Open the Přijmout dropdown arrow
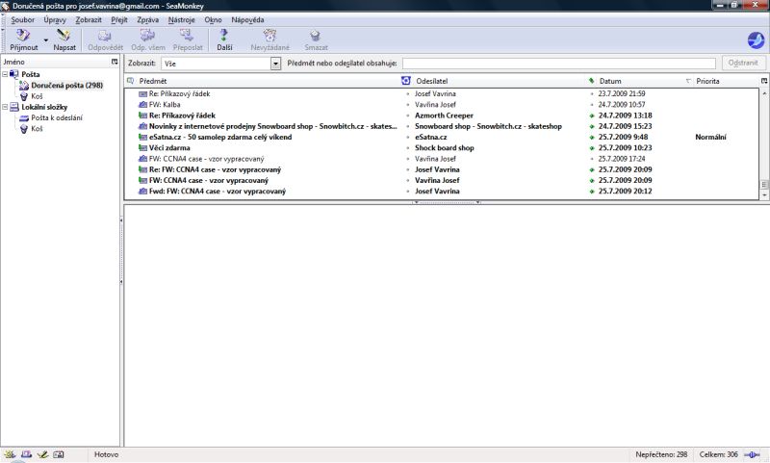The width and height of the screenshot is (770, 463). click(45, 40)
